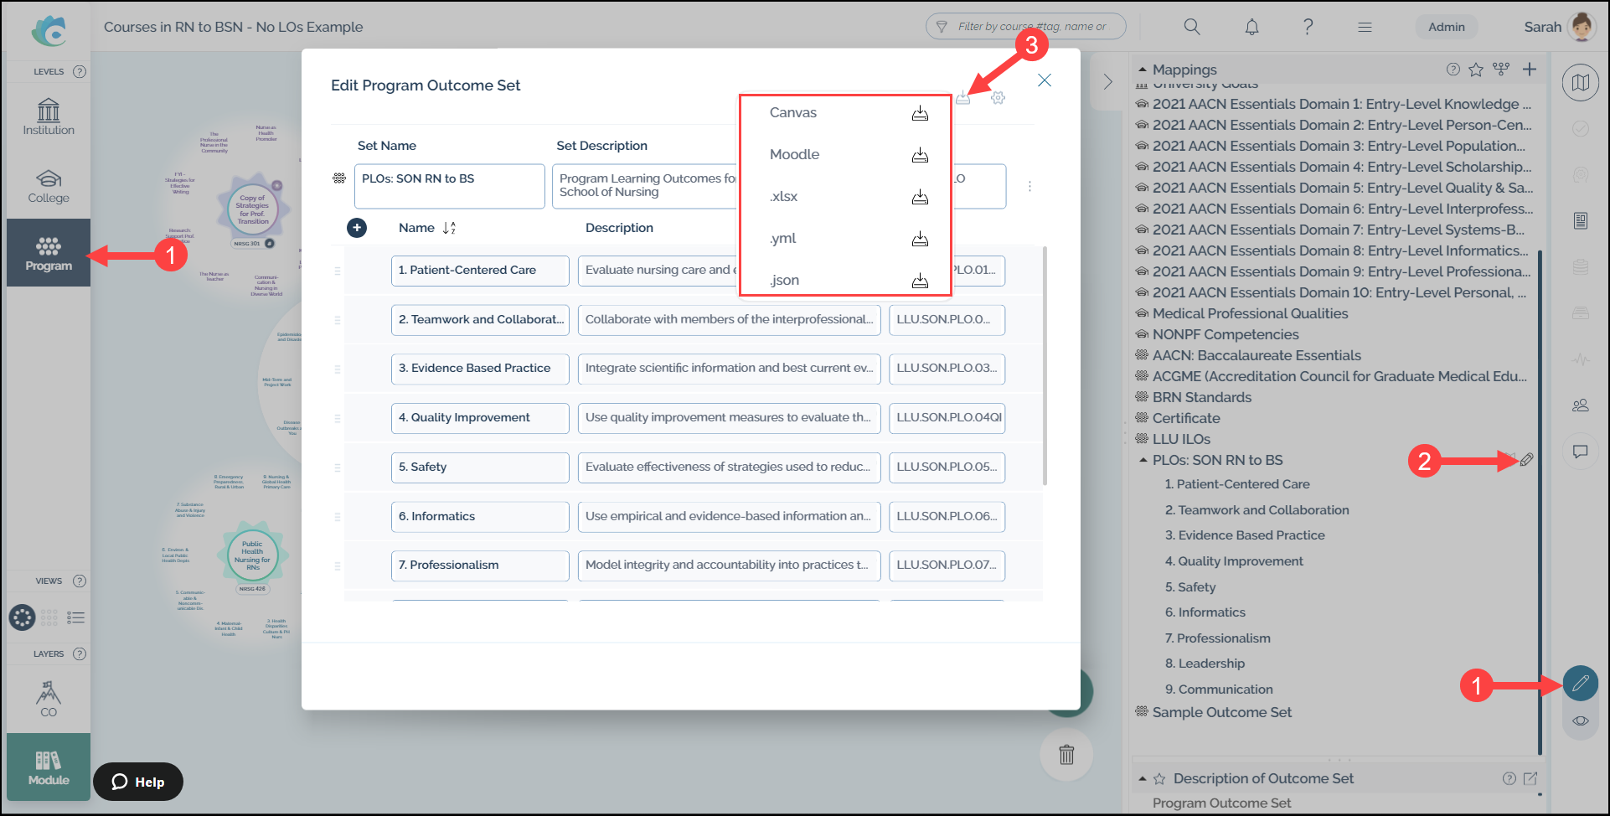This screenshot has height=816, width=1610.
Task: Open top bar help question mark
Action: (1308, 27)
